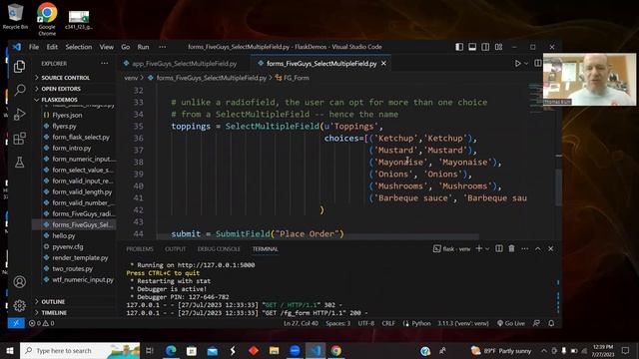Click the CRLF end of line selector
This screenshot has height=359, width=639.
pyautogui.click(x=388, y=323)
